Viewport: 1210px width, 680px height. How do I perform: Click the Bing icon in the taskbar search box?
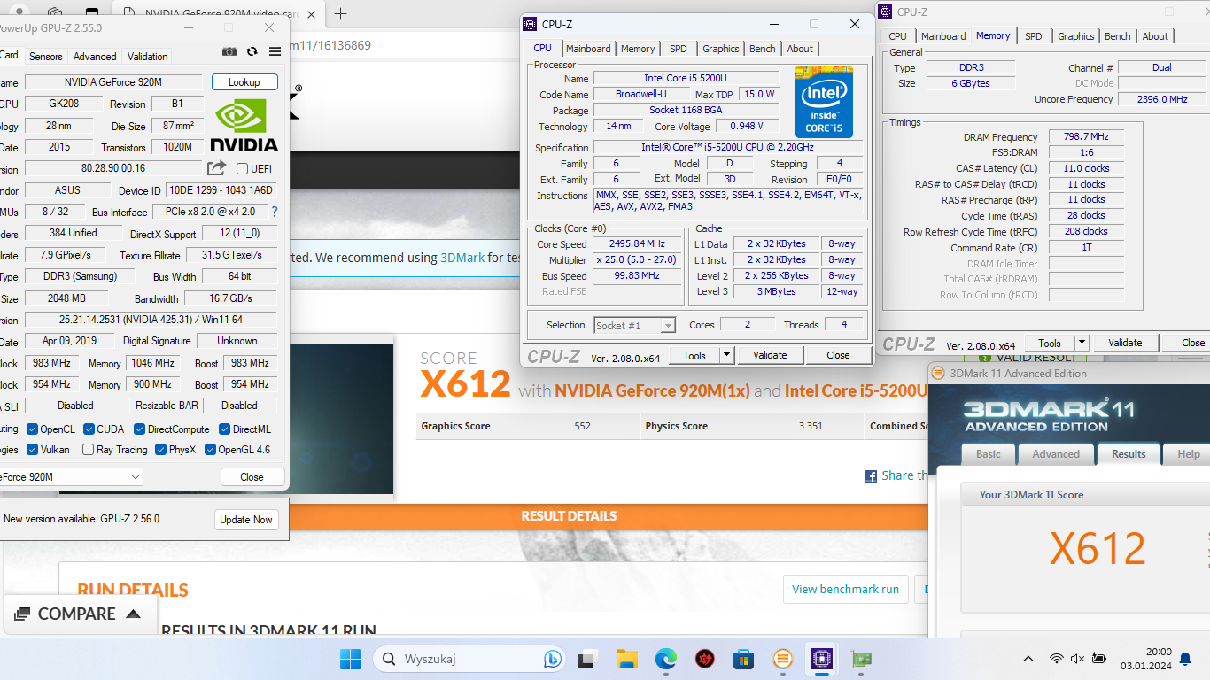(x=552, y=659)
